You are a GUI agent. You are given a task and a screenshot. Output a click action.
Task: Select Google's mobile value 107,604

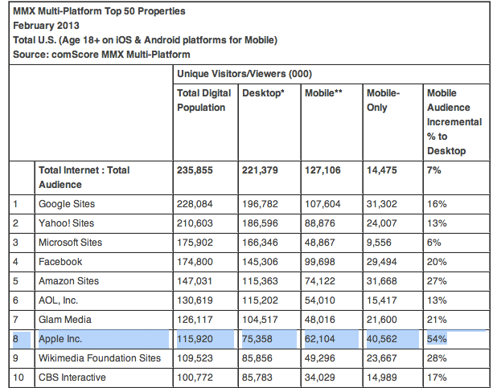click(322, 204)
